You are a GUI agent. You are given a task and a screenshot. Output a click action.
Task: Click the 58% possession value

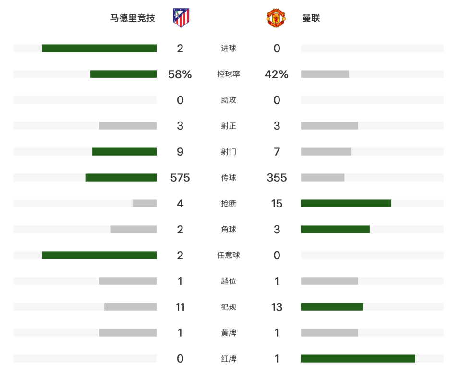(180, 74)
